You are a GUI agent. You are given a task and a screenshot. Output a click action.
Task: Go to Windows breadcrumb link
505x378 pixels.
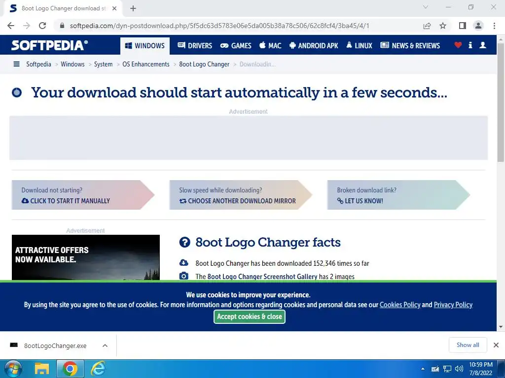pyautogui.click(x=72, y=64)
